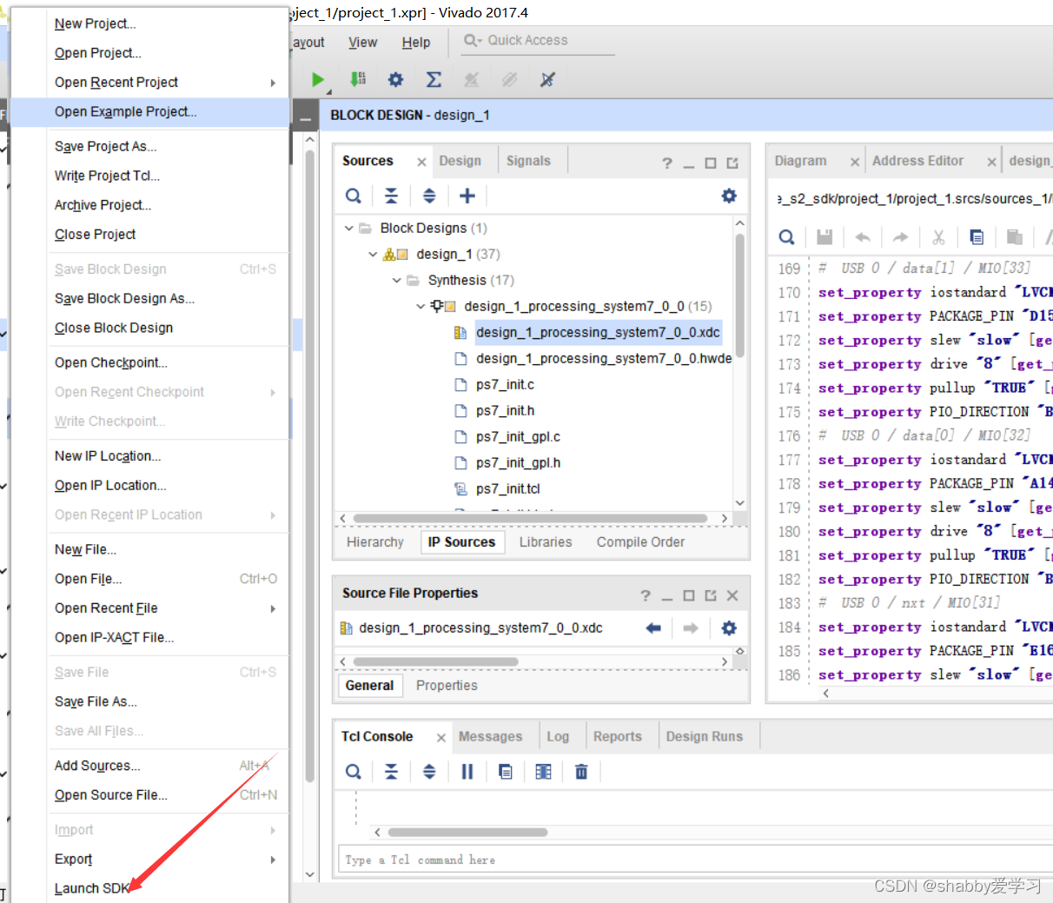Switch to the Hierarchy view tab

(x=375, y=542)
